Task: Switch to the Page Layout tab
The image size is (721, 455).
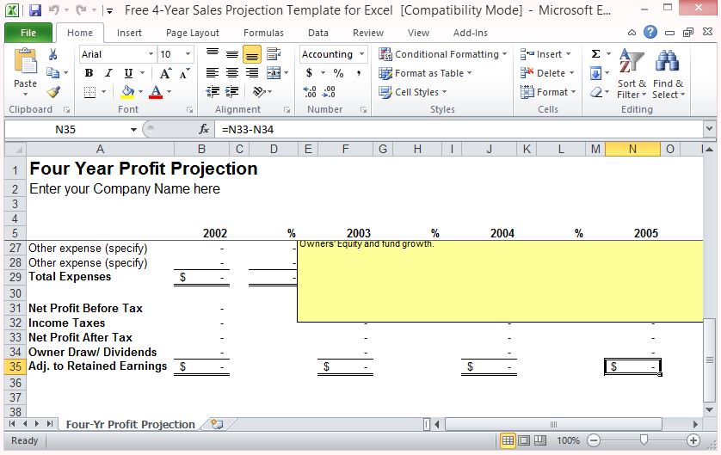Action: 193,33
